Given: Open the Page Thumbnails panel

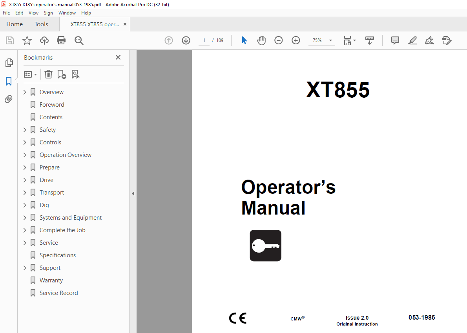Looking at the screenshot, I should 9,62.
